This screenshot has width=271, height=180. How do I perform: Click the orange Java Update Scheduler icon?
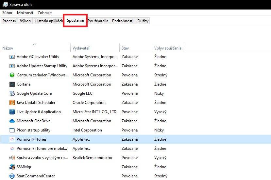pos(12,103)
